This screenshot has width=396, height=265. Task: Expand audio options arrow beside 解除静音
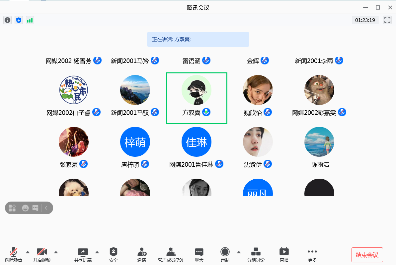28,252
